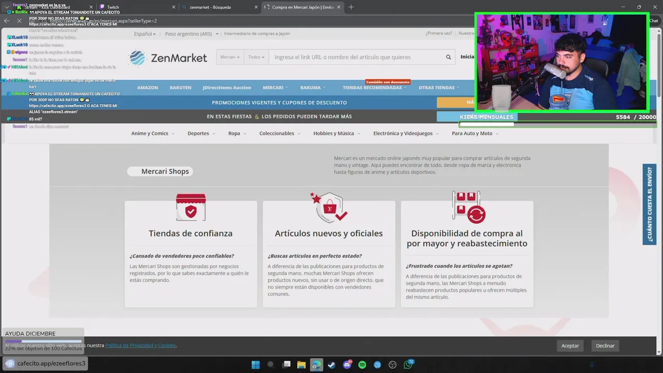663x373 pixels.
Task: Open the Windows Start menu
Action: click(x=255, y=365)
